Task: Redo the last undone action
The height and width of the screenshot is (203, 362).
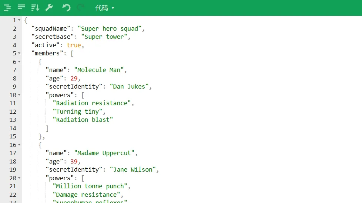Action: pos(81,8)
